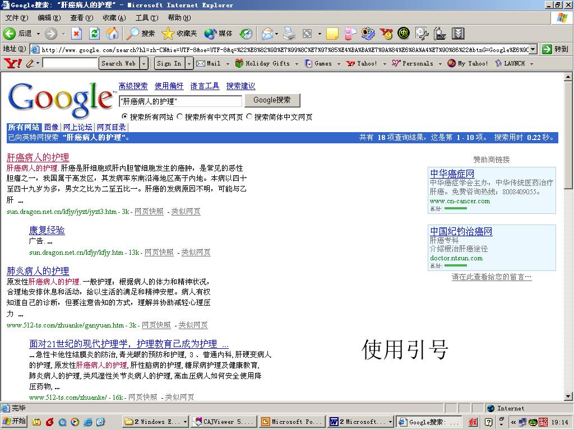Open the 文件(F) menu

click(17, 17)
